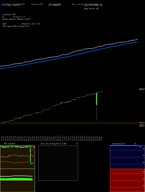This screenshot has width=145, height=192.
Task: Click the 'Day Vol: 0 M' label
Action: [x=91, y=9]
